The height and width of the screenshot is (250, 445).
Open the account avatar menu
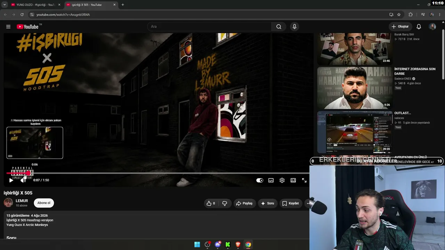click(432, 27)
